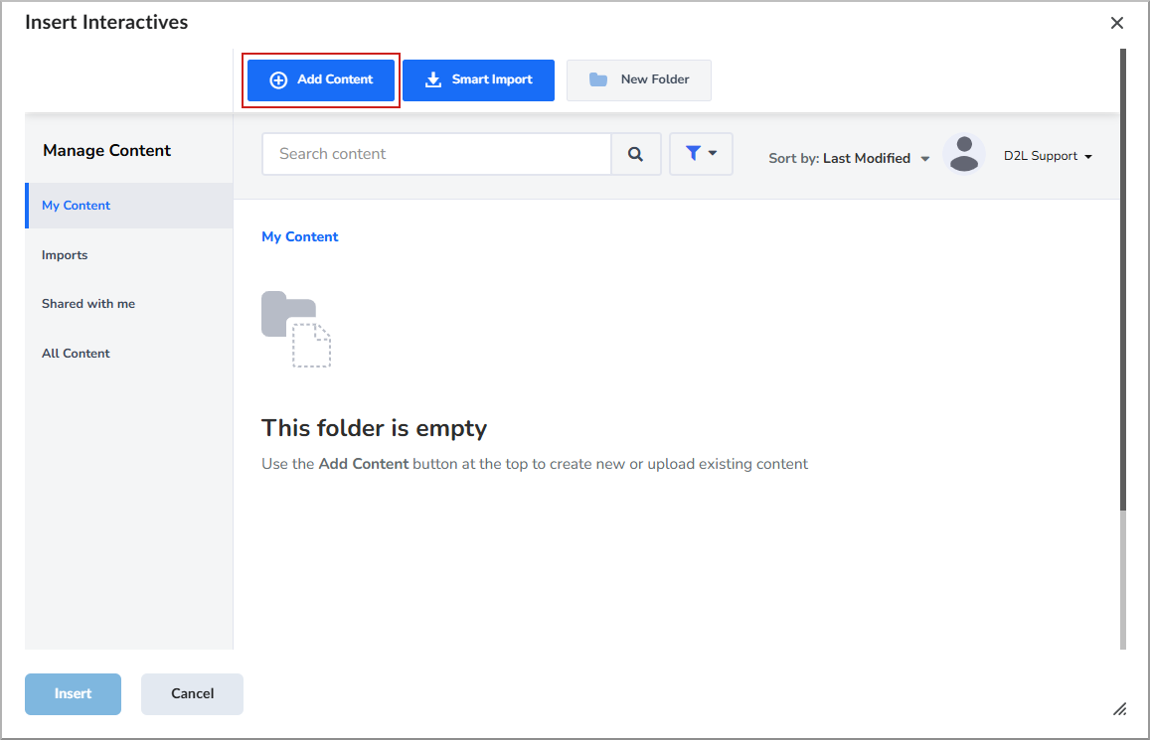Click the funnel filter icon
This screenshot has height=740, width=1150.
tap(695, 154)
